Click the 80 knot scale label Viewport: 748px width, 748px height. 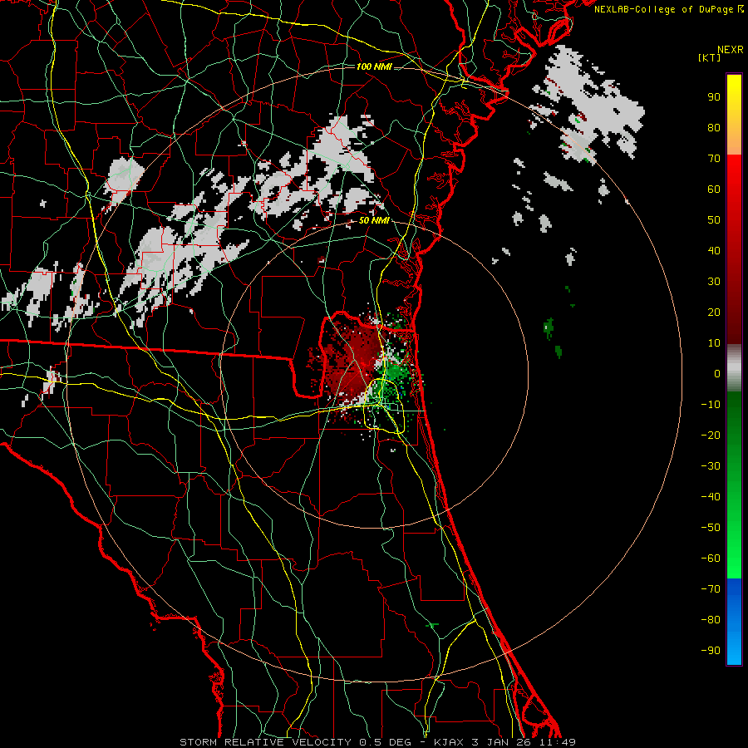(714, 127)
